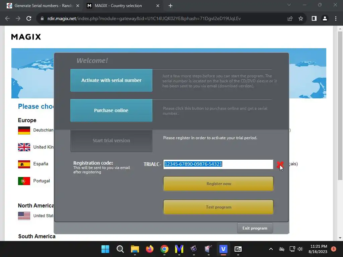The image size is (343, 257).
Task: Click the network tray icon
Action: [x=292, y=249]
